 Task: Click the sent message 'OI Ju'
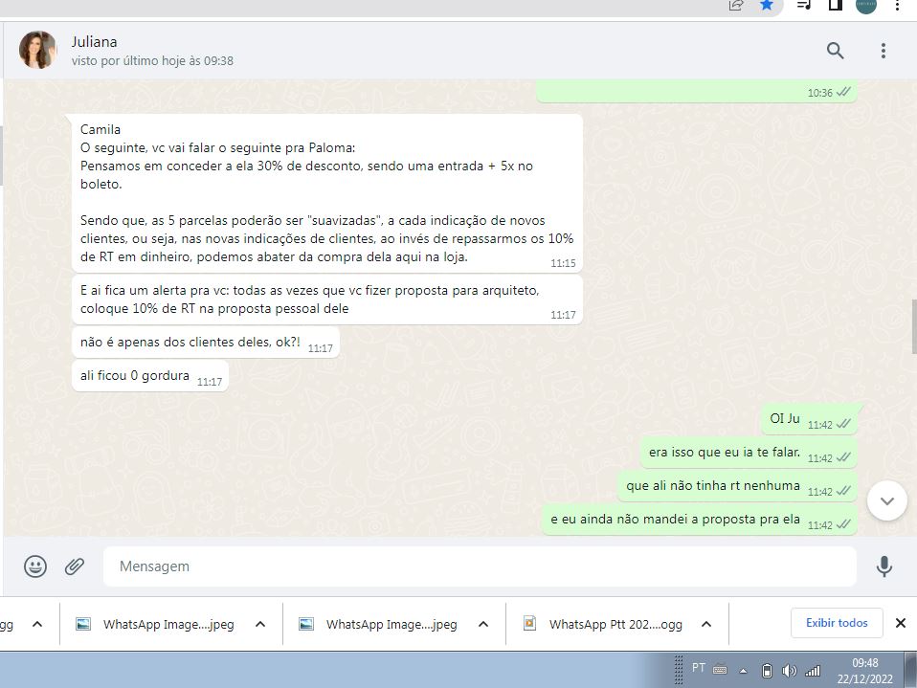click(x=810, y=419)
